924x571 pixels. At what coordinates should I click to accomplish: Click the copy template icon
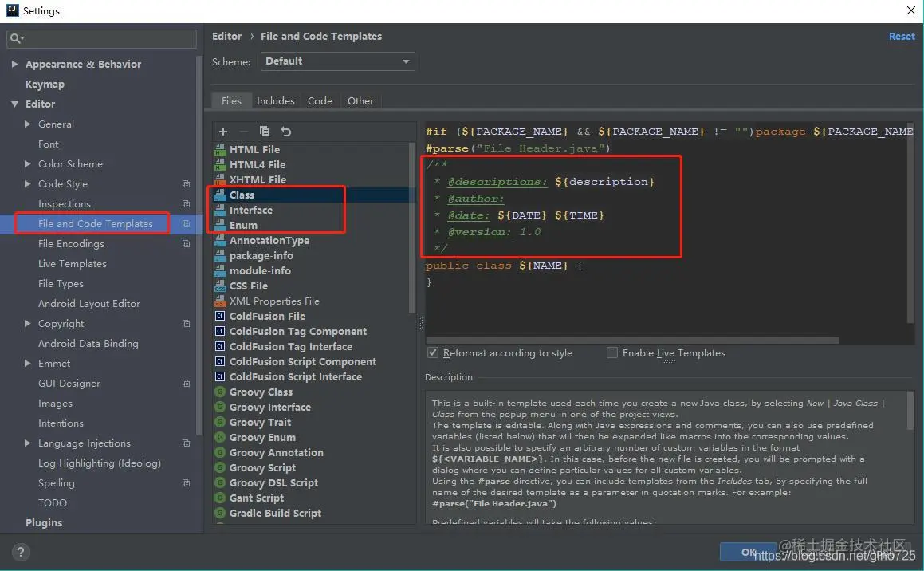pos(265,132)
